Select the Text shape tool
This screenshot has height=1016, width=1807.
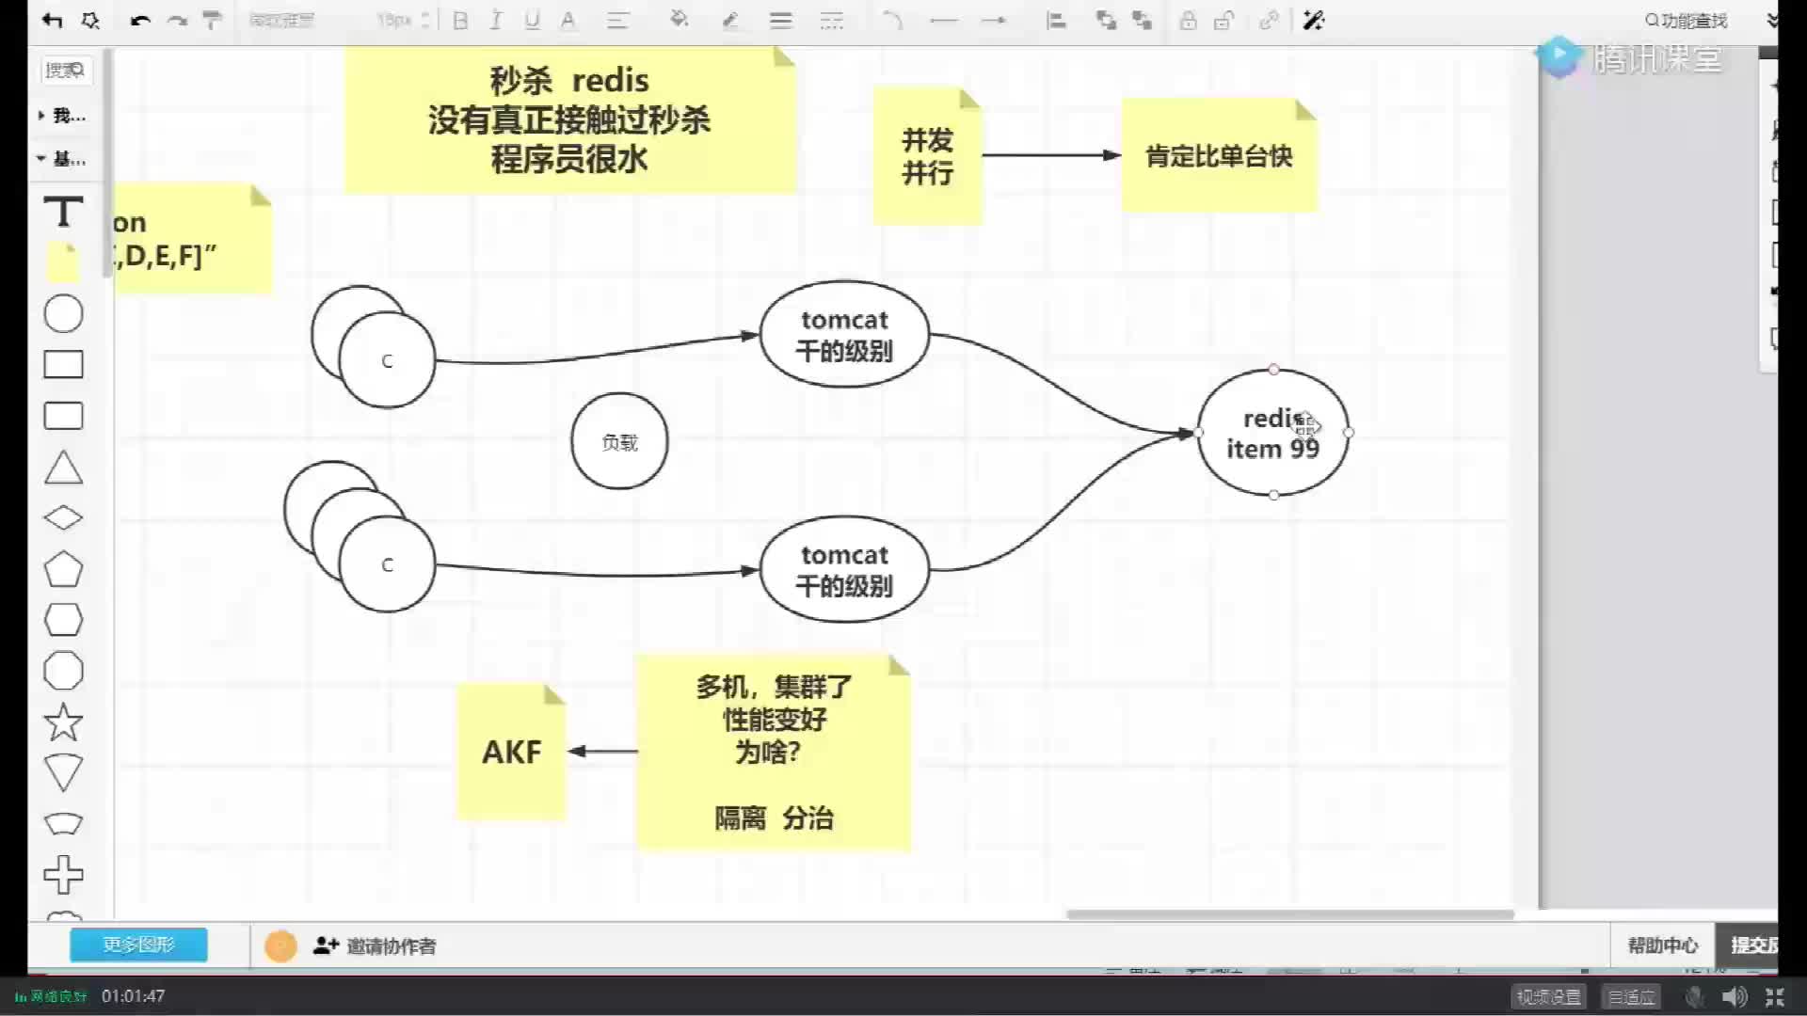(x=64, y=212)
